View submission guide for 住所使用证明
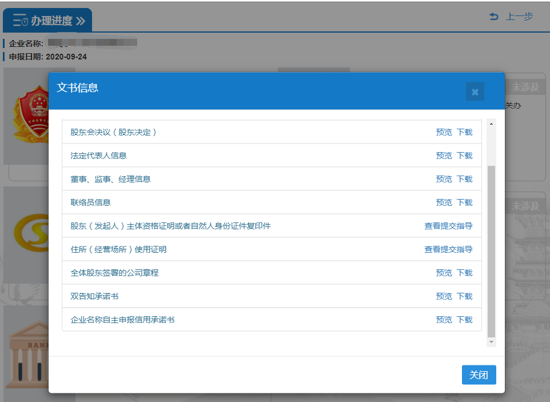Screen dimensions: 550x402 tap(448, 249)
